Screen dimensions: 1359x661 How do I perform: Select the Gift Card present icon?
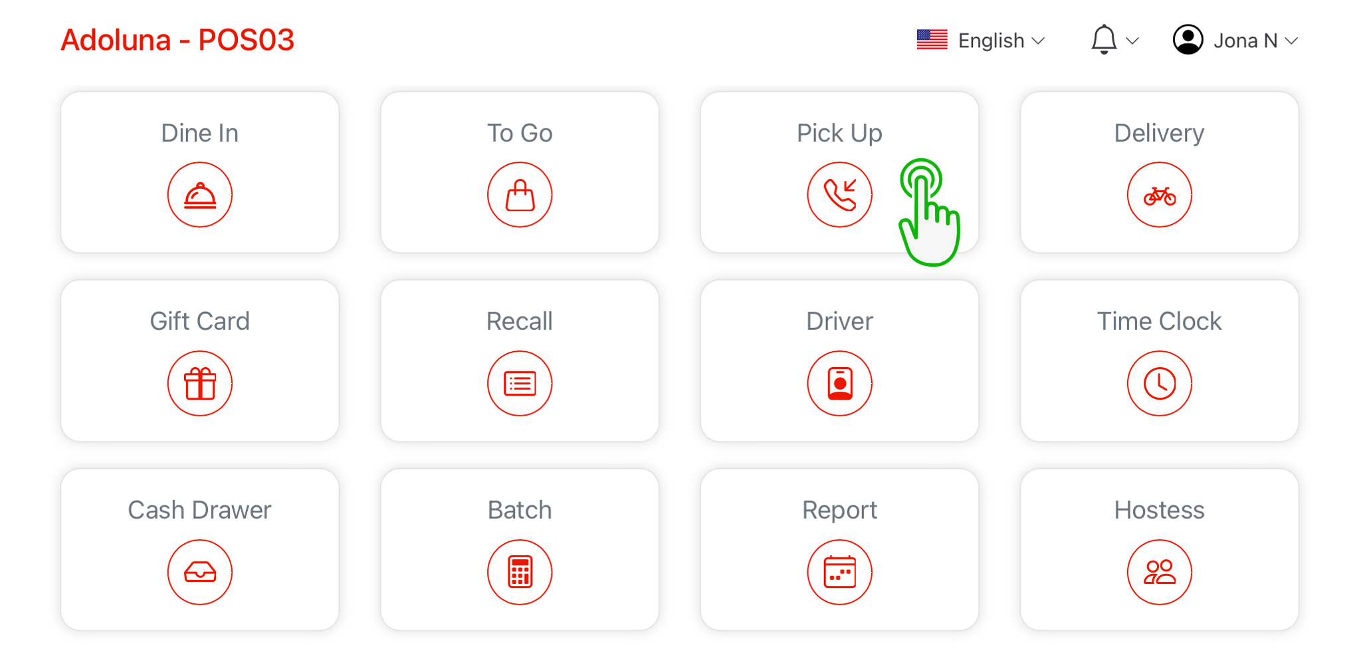(199, 383)
